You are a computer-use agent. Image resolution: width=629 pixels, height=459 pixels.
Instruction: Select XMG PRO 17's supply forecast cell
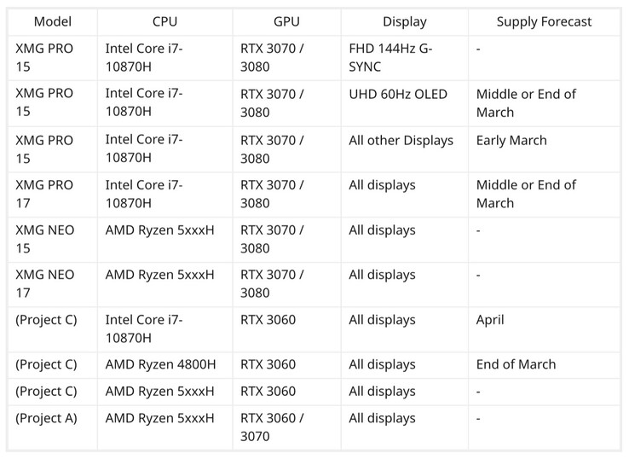coord(525,194)
